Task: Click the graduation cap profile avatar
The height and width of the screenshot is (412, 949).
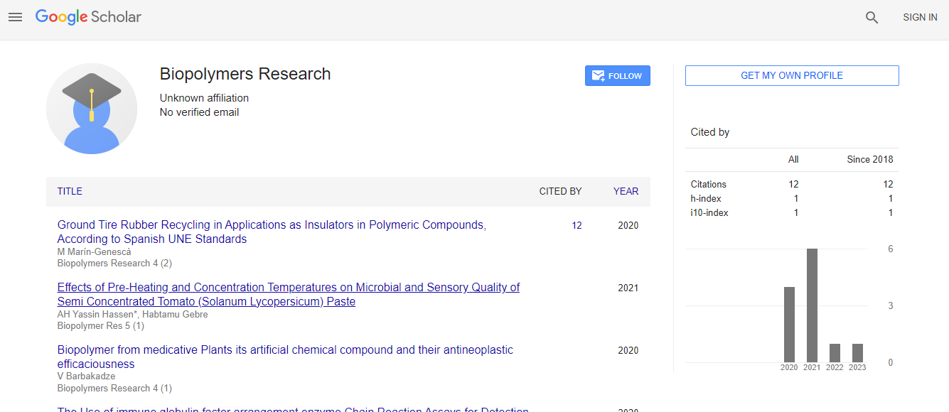Action: [92, 109]
